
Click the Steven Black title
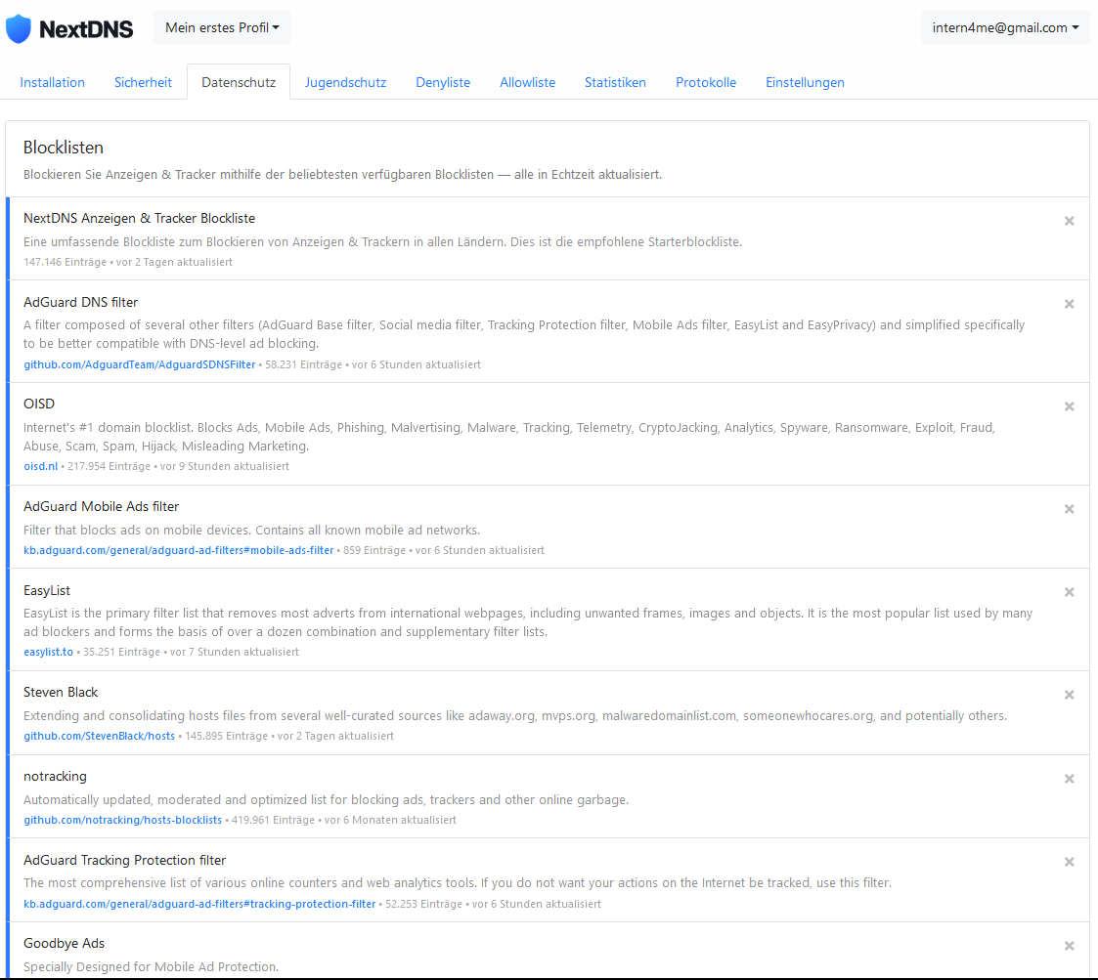(x=61, y=693)
